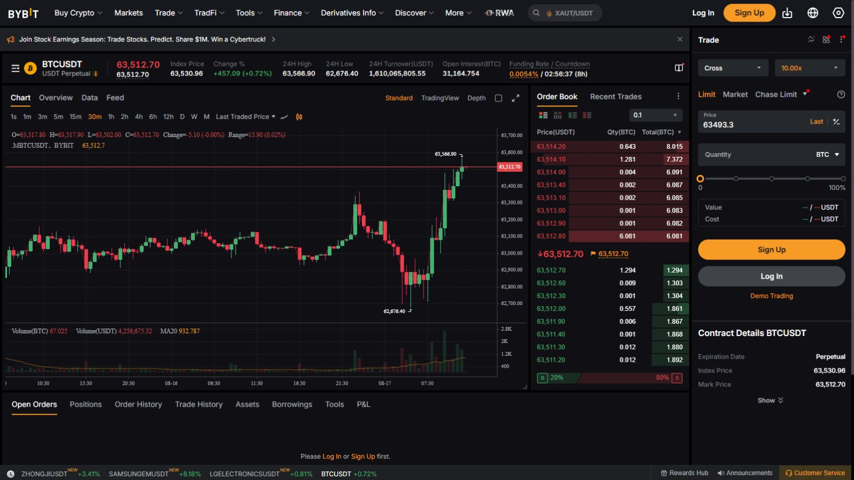
Task: Open the info icon beside USDT Perpetual
Action: (96, 74)
